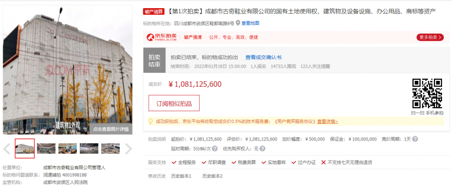Click help icon next to 竞价周期
Viewport: 452px width, 188px height.
tap(415, 139)
